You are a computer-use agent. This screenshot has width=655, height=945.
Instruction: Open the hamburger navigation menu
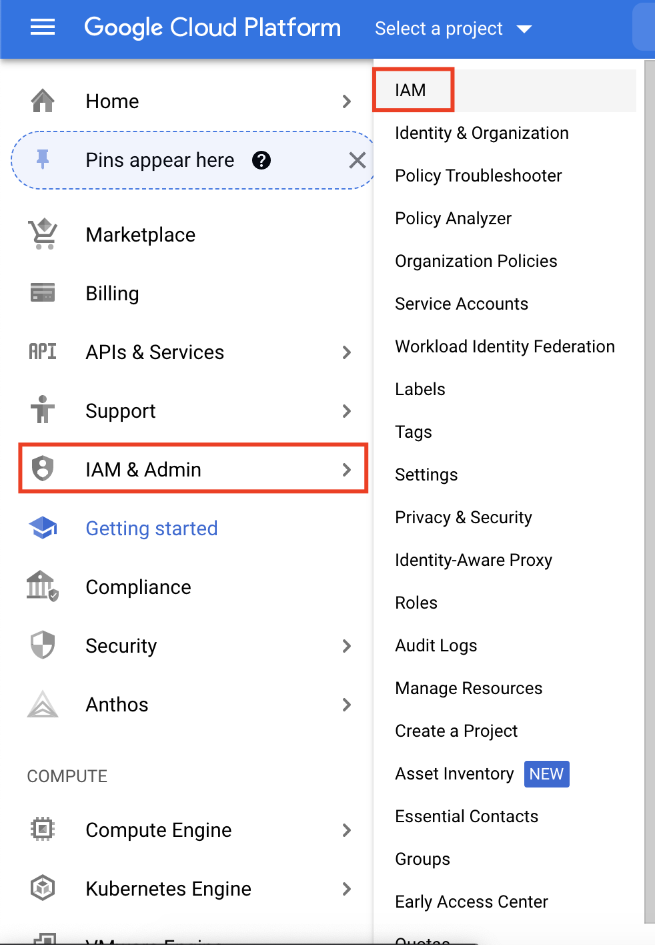[x=43, y=27]
